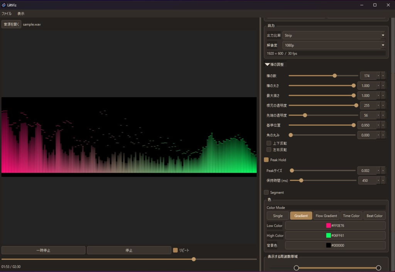Click the 棒の数 slider
395x272 pixels.
(323, 76)
